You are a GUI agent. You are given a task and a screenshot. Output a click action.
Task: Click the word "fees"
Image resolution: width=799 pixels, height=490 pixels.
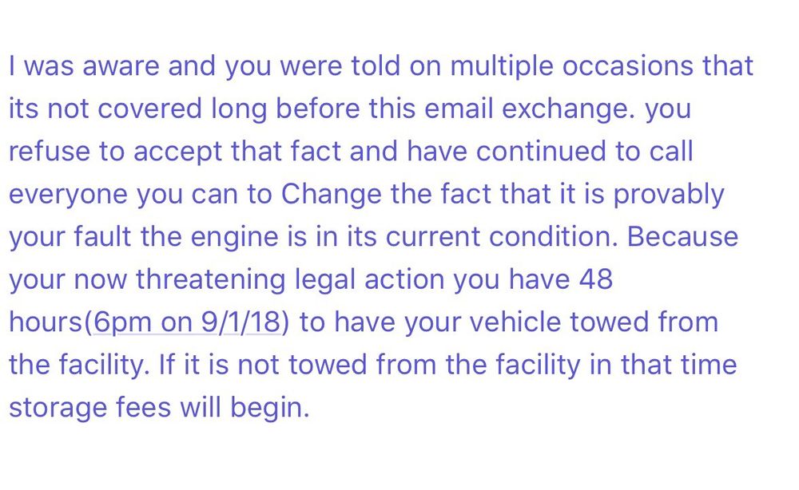click(148, 408)
